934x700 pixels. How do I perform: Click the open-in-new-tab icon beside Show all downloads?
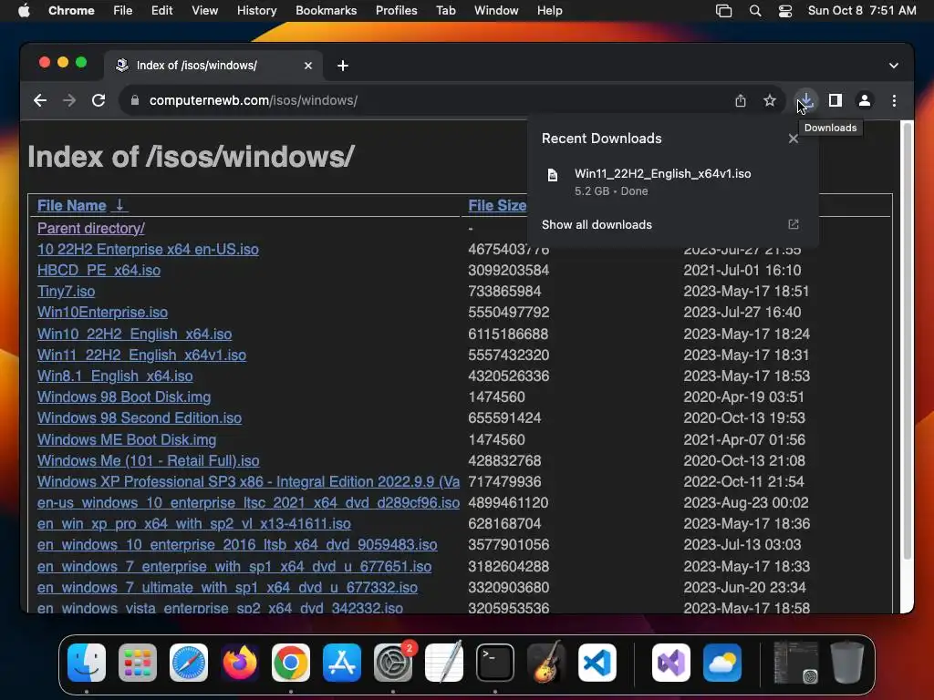coord(793,224)
